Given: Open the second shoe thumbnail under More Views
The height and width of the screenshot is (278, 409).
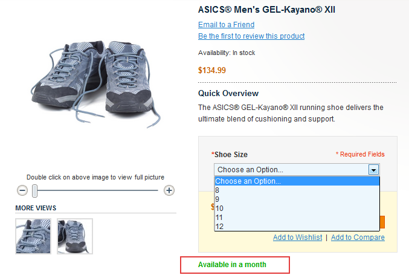Looking at the screenshot, I should [75, 236].
